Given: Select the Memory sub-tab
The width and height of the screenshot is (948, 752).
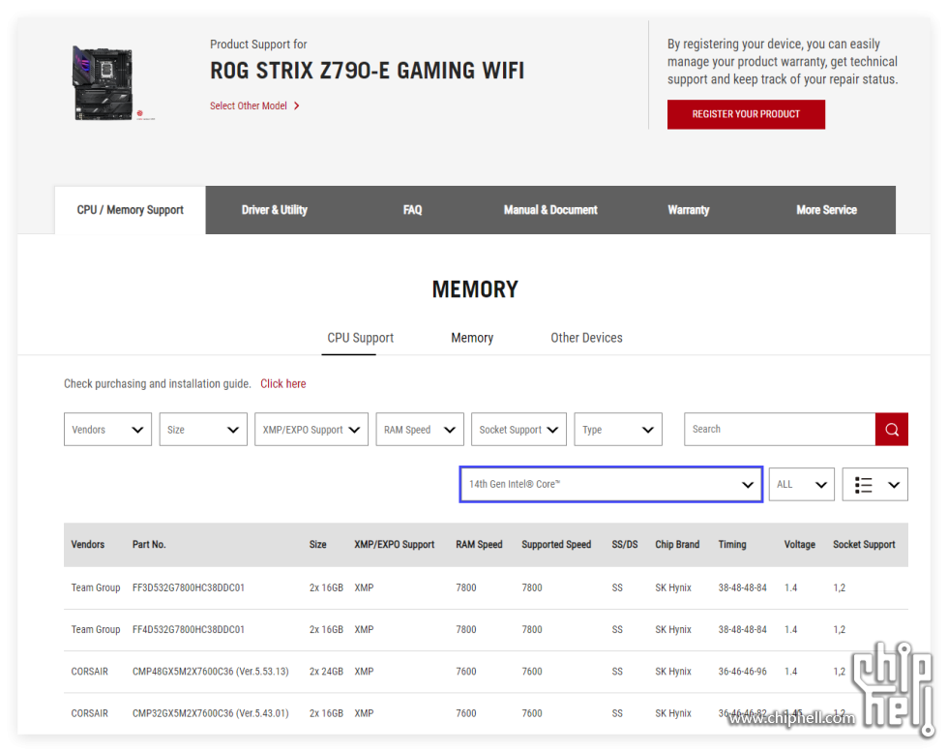Looking at the screenshot, I should 472,338.
